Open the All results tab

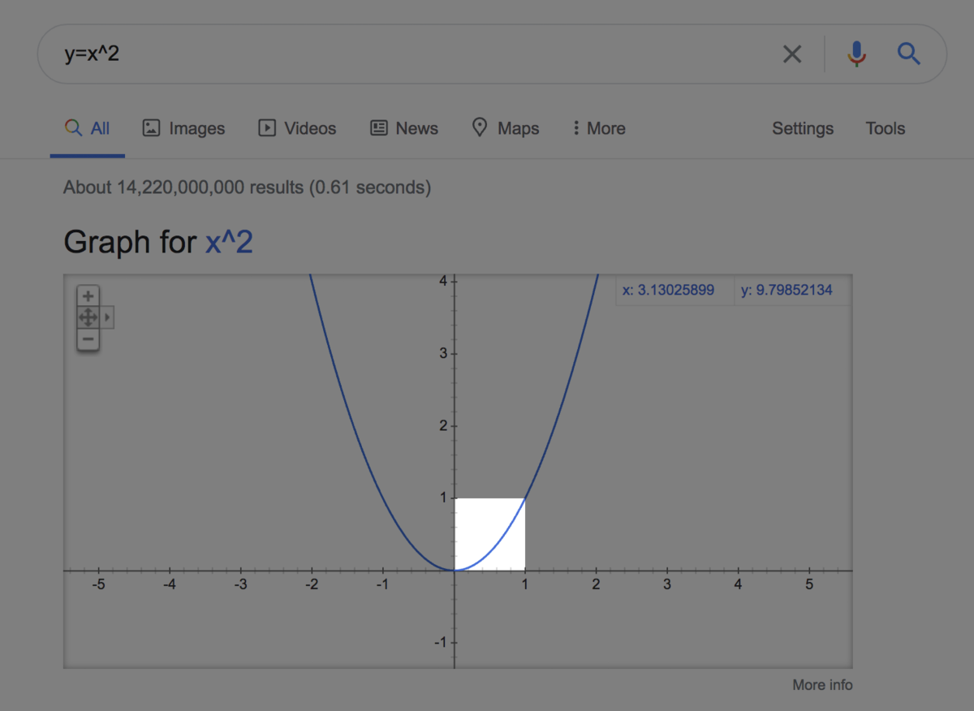[x=88, y=128]
